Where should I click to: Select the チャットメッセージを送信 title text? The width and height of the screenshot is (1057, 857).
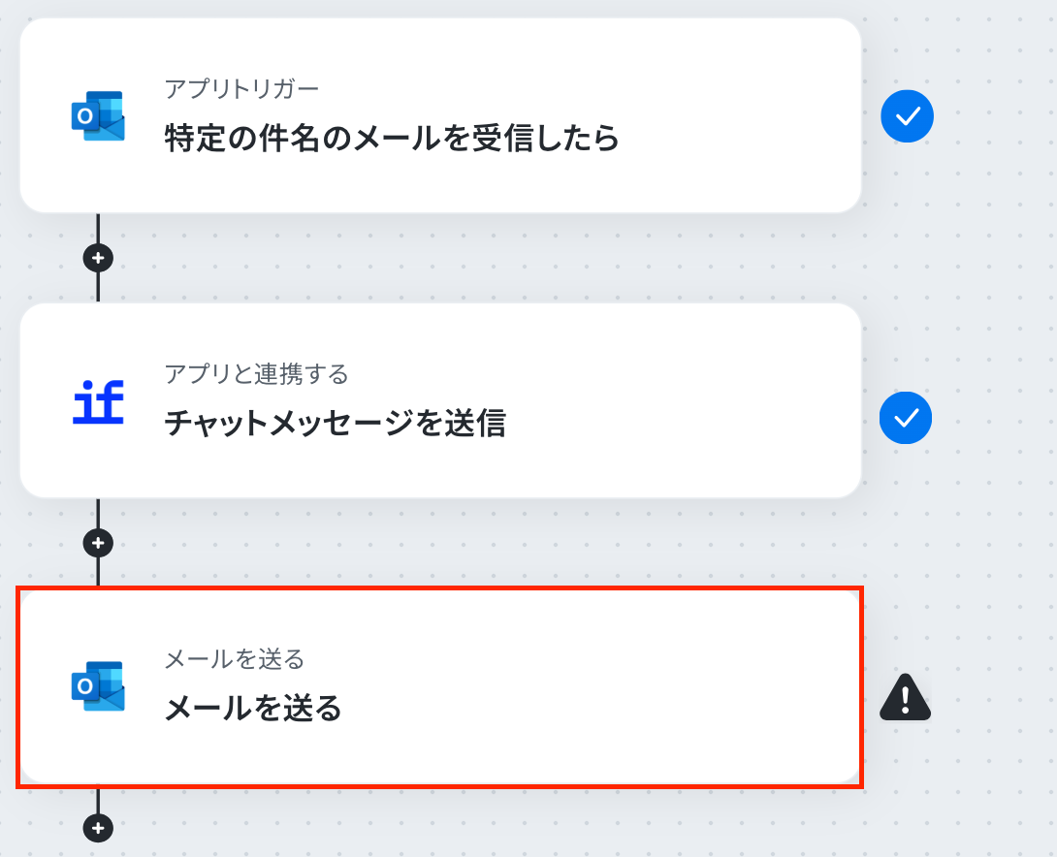tap(335, 424)
